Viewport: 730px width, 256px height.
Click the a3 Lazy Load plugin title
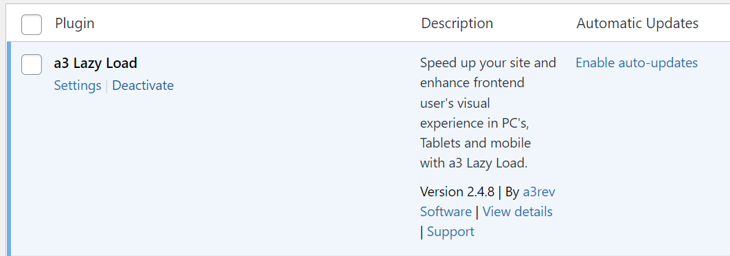point(95,63)
